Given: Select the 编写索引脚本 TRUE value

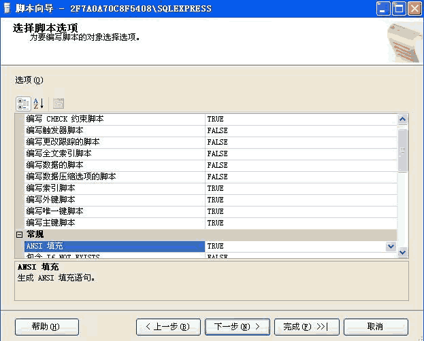Looking at the screenshot, I should [x=299, y=188].
